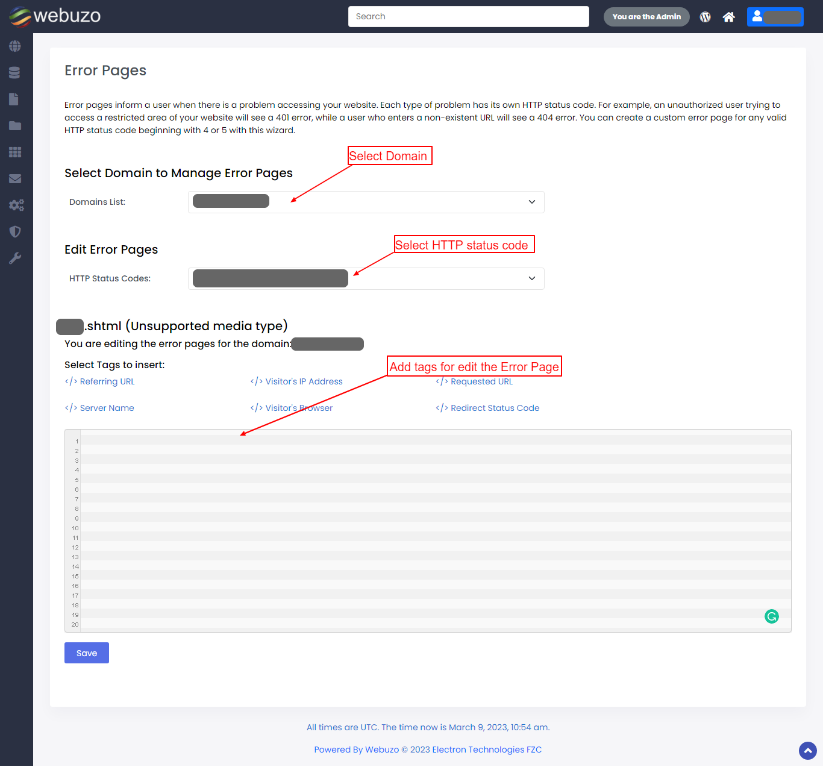Screen dimensions: 823x767
Task: Click the Grammarly icon in the editor
Action: click(771, 616)
